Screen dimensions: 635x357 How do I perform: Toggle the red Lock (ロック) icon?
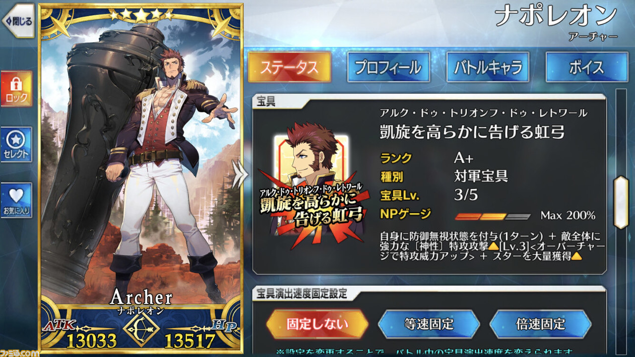coord(17,88)
